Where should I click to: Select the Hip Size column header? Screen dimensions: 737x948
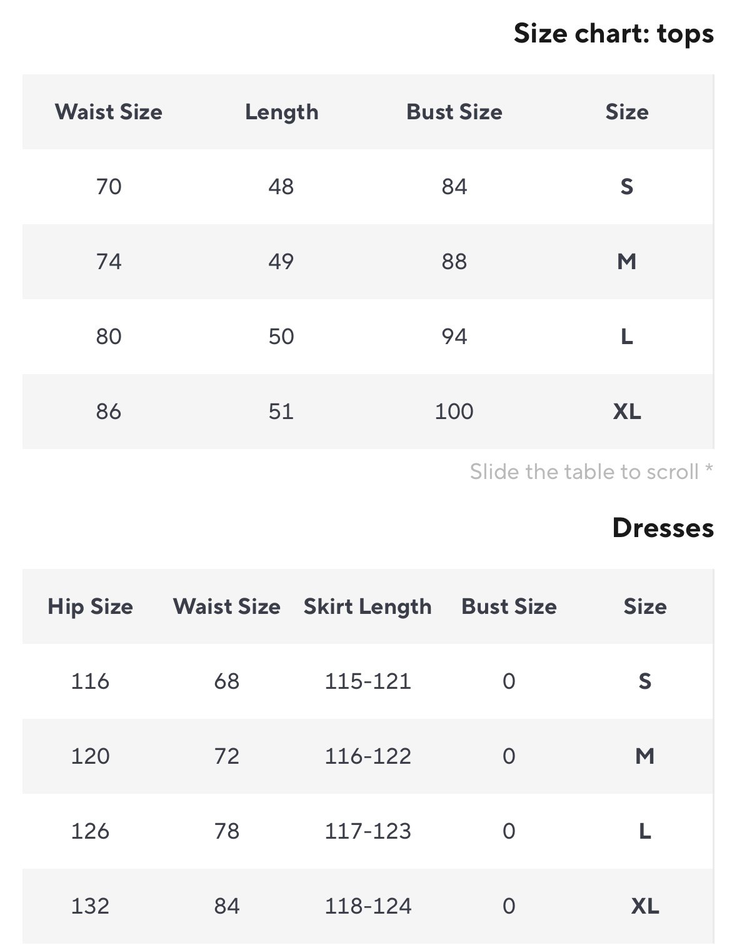(x=90, y=606)
